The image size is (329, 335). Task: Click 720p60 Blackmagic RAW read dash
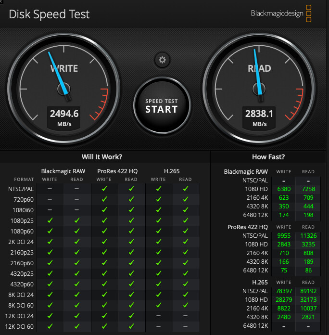coord(77,199)
